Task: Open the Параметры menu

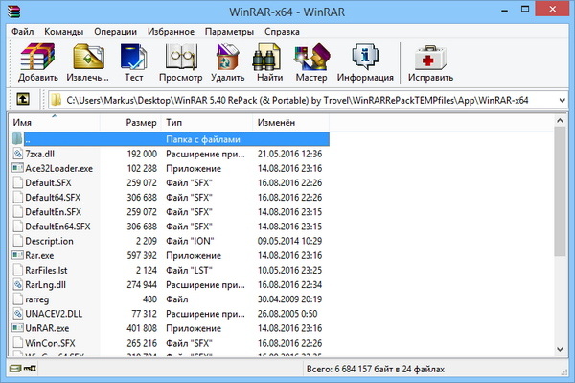Action: pyautogui.click(x=229, y=32)
